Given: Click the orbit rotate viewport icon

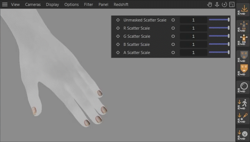Looking at the screenshot, I should 224,4.
